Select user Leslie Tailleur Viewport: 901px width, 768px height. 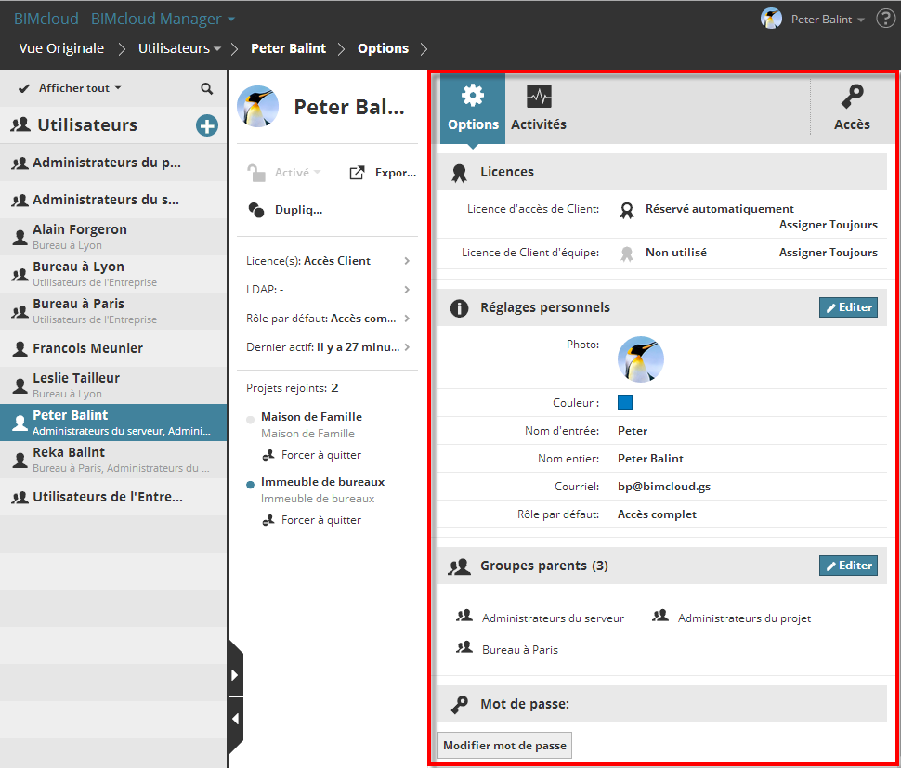point(113,385)
